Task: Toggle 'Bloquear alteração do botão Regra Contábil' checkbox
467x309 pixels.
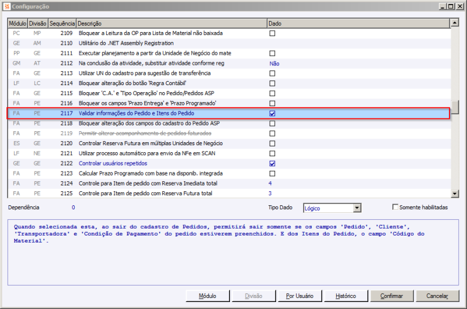Action: (272, 83)
